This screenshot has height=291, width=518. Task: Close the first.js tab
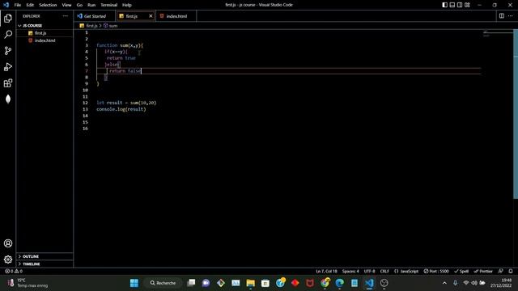click(151, 16)
